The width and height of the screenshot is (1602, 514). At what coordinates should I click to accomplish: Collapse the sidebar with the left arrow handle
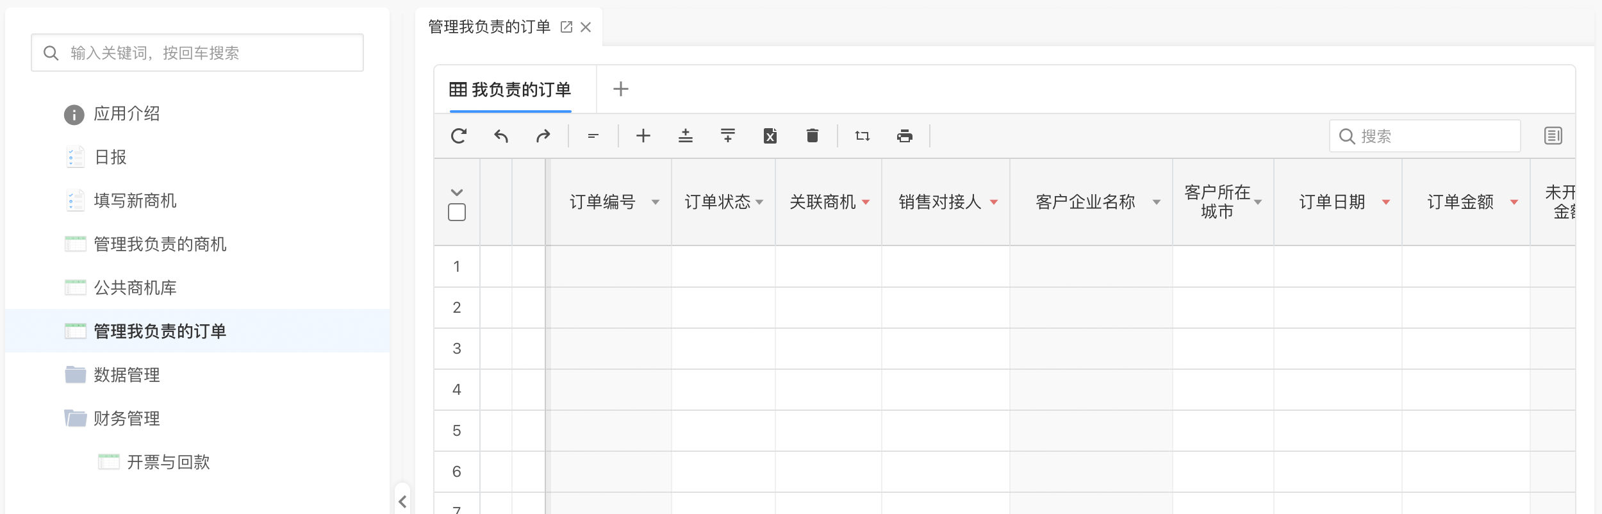(402, 501)
